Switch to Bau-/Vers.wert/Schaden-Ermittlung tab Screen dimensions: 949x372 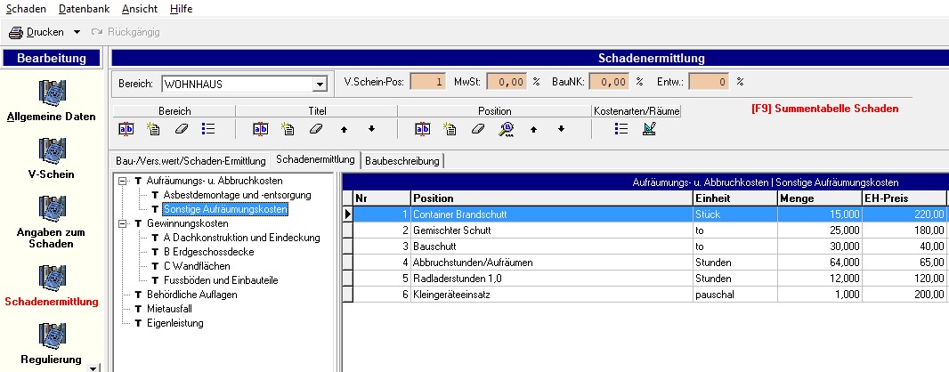(191, 161)
